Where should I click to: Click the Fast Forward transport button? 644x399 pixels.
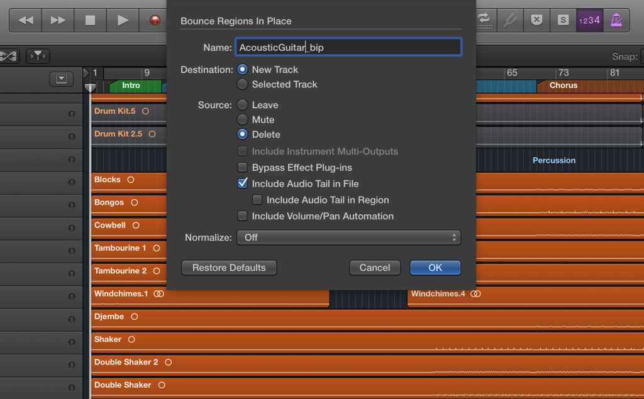[x=57, y=20]
